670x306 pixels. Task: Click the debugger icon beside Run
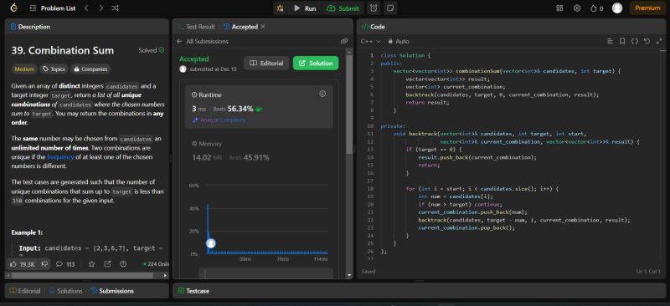pyautogui.click(x=281, y=8)
